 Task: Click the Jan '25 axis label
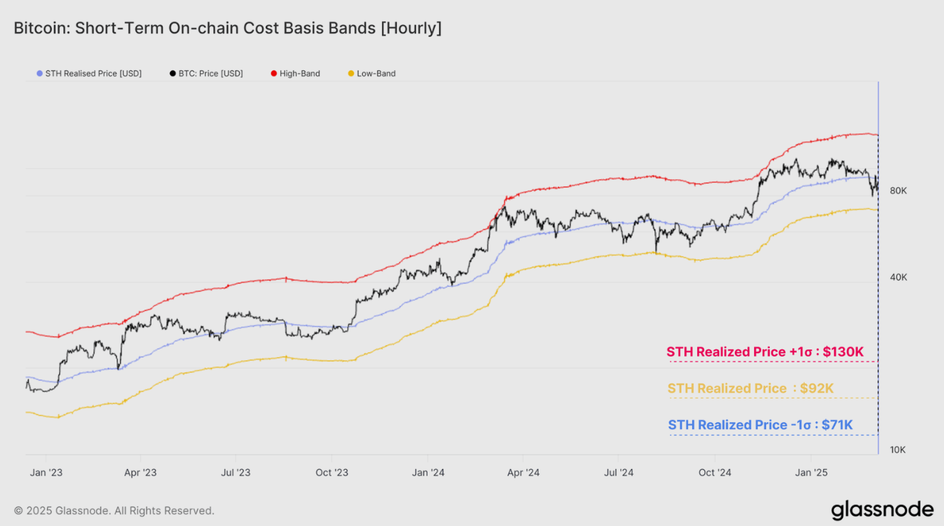click(x=810, y=472)
